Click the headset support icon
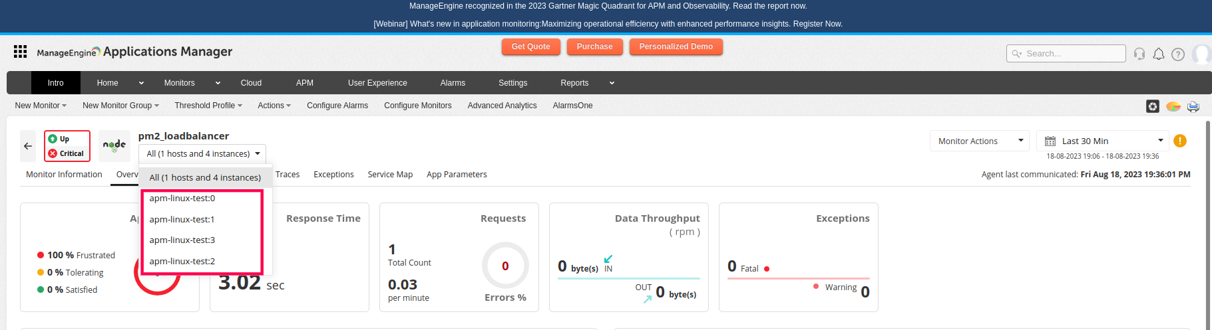This screenshot has height=330, width=1212. [1139, 54]
